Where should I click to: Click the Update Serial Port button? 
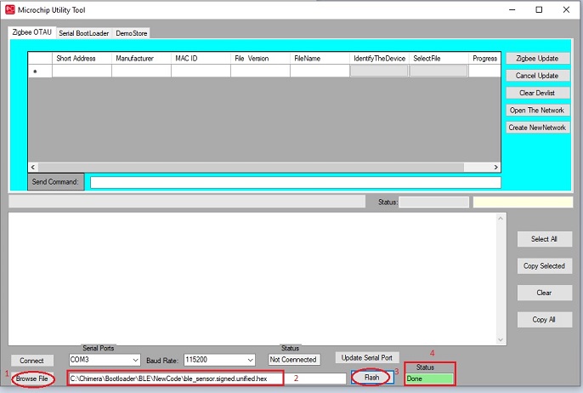click(x=367, y=357)
